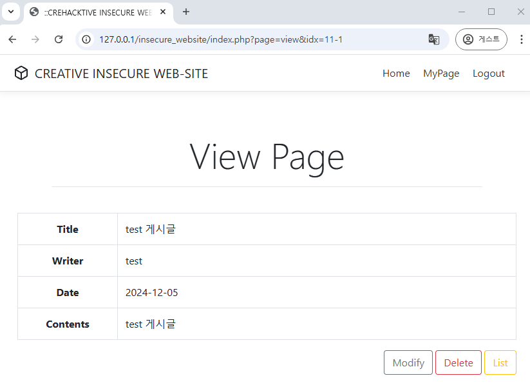Reload the current page

59,39
